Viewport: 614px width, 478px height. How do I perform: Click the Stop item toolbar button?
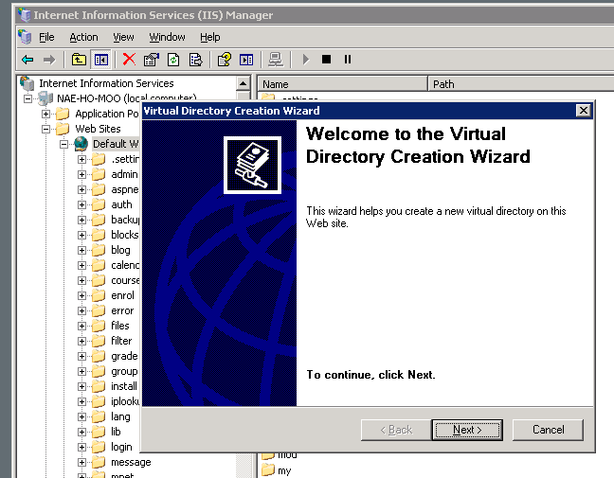pos(326,60)
